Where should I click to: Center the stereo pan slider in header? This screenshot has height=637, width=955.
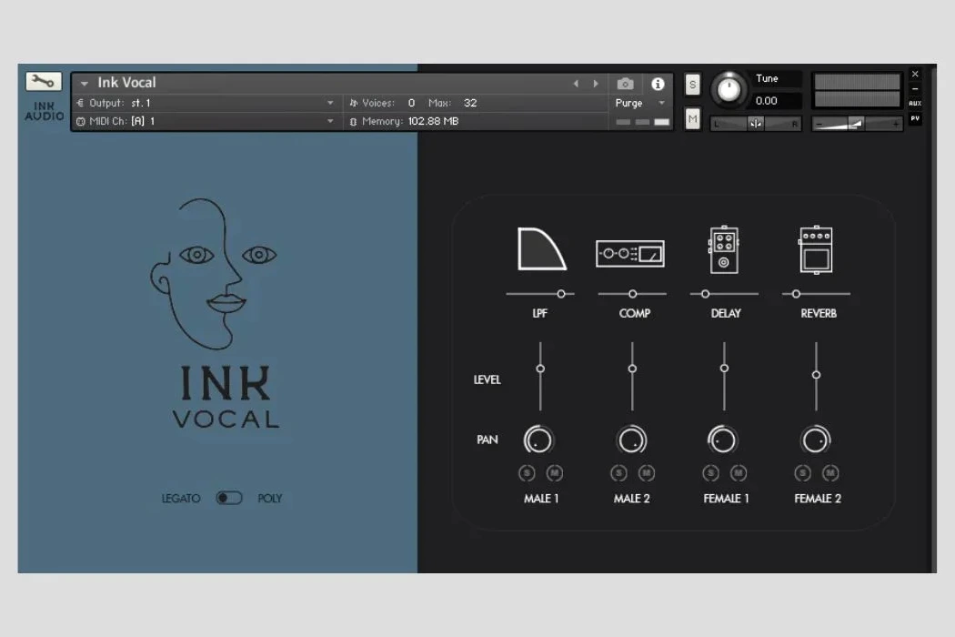click(755, 124)
